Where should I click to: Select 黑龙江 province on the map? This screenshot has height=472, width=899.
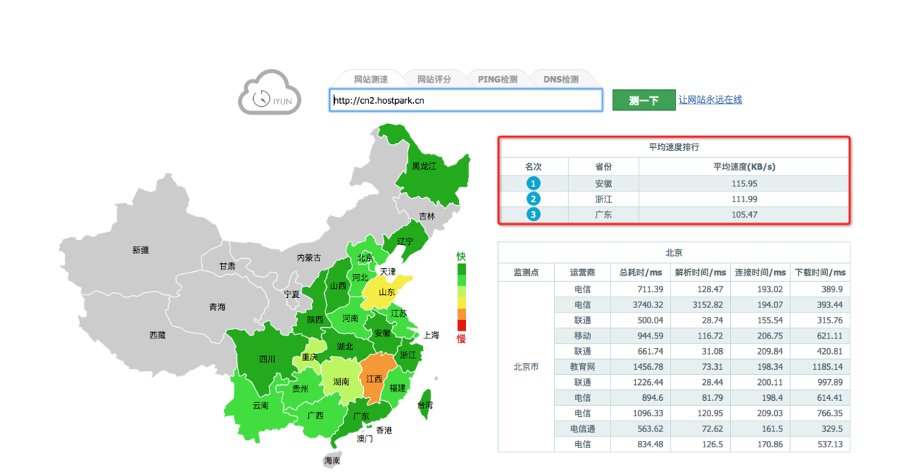click(424, 166)
